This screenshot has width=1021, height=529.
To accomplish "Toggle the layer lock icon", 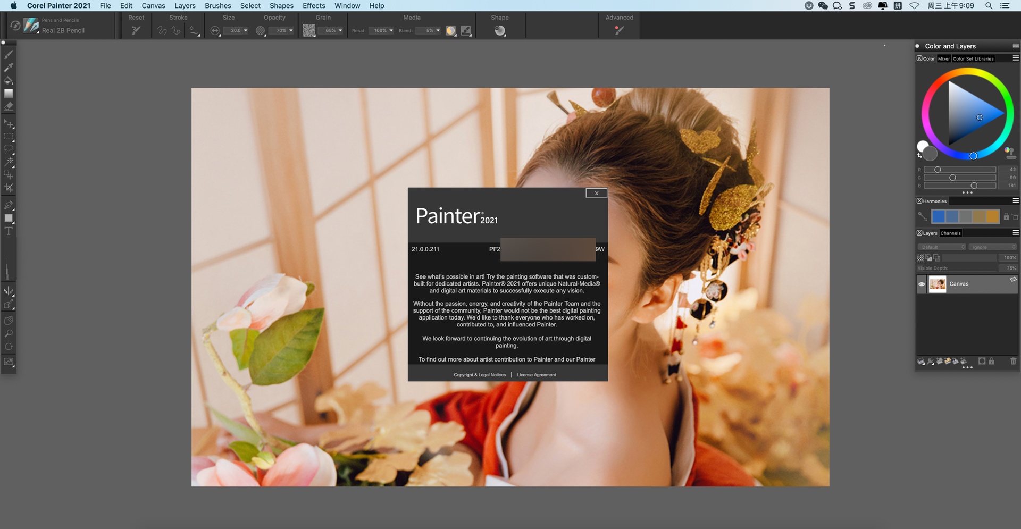I will tap(991, 361).
